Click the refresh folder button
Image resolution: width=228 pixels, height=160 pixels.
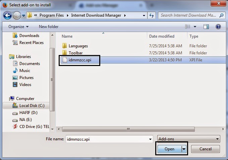pyautogui.click(x=152, y=15)
